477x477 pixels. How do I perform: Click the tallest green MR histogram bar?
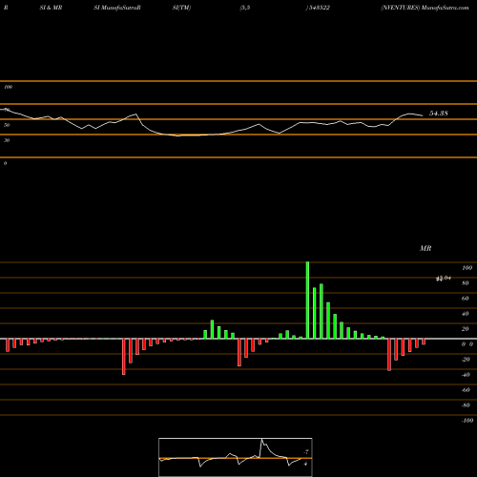point(307,301)
